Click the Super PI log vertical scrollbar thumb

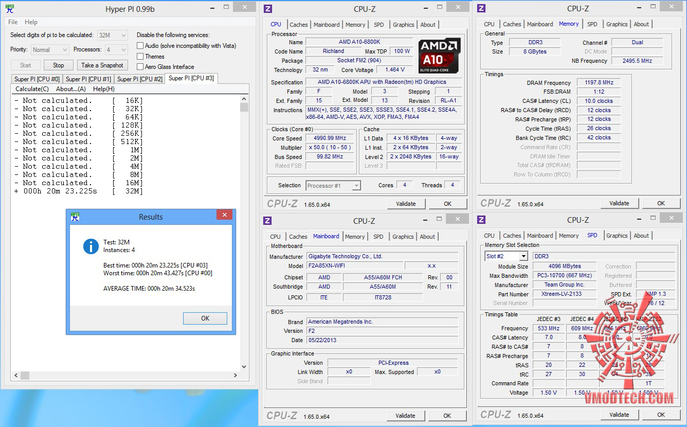tap(244, 107)
